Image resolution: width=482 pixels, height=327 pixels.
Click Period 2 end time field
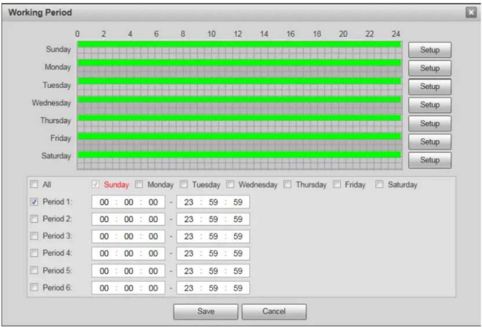pos(213,219)
